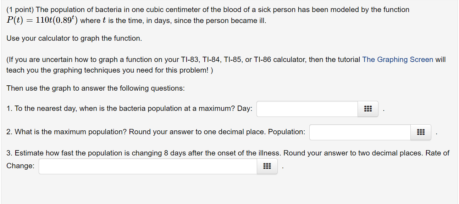Open equation editor icon beside Population field
The height and width of the screenshot is (204, 459).
point(421,132)
